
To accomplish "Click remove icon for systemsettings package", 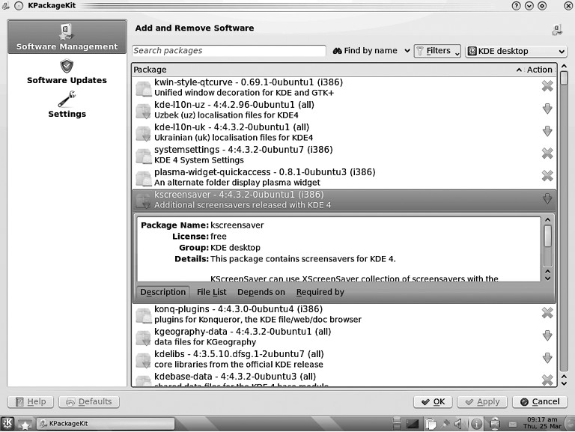I will (547, 153).
